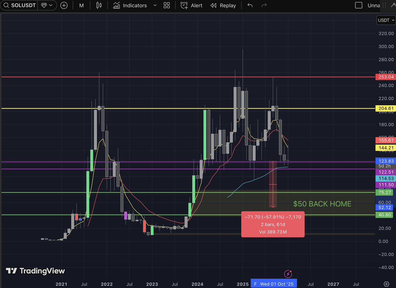
Task: Select the $50 BACK HOME text annotation
Action: pos(322,204)
